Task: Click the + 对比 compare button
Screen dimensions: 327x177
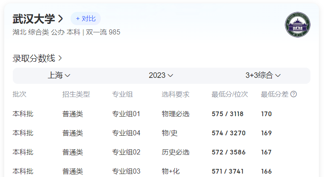Action: click(86, 19)
